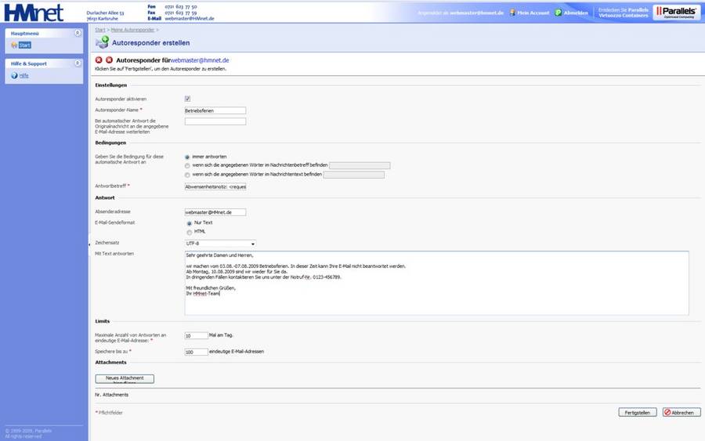Click the Autoresponder-Name field

pyautogui.click(x=215, y=110)
